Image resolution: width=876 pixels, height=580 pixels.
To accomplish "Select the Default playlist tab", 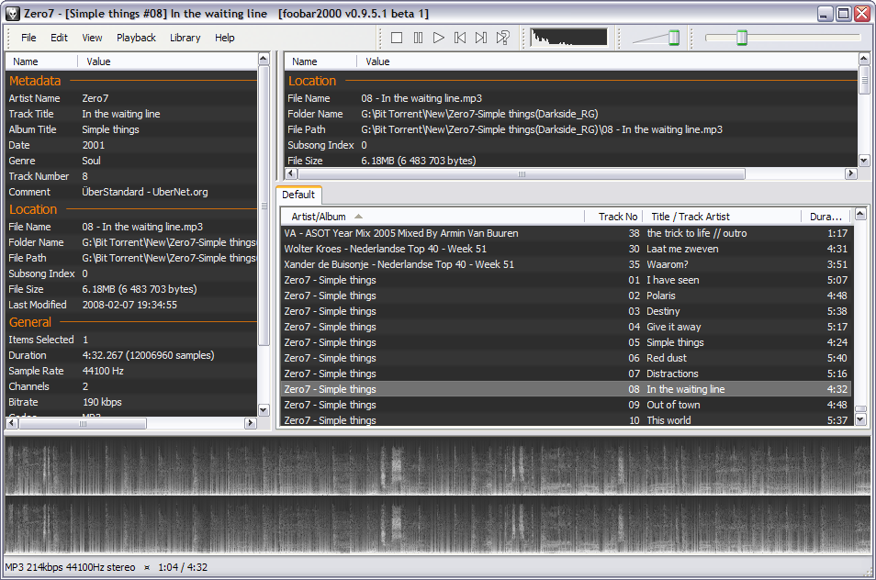I will point(298,195).
